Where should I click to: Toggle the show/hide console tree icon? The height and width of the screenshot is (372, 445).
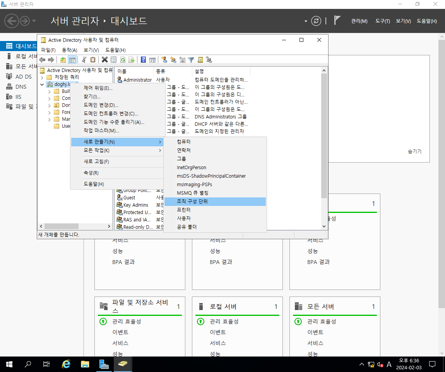point(72,60)
